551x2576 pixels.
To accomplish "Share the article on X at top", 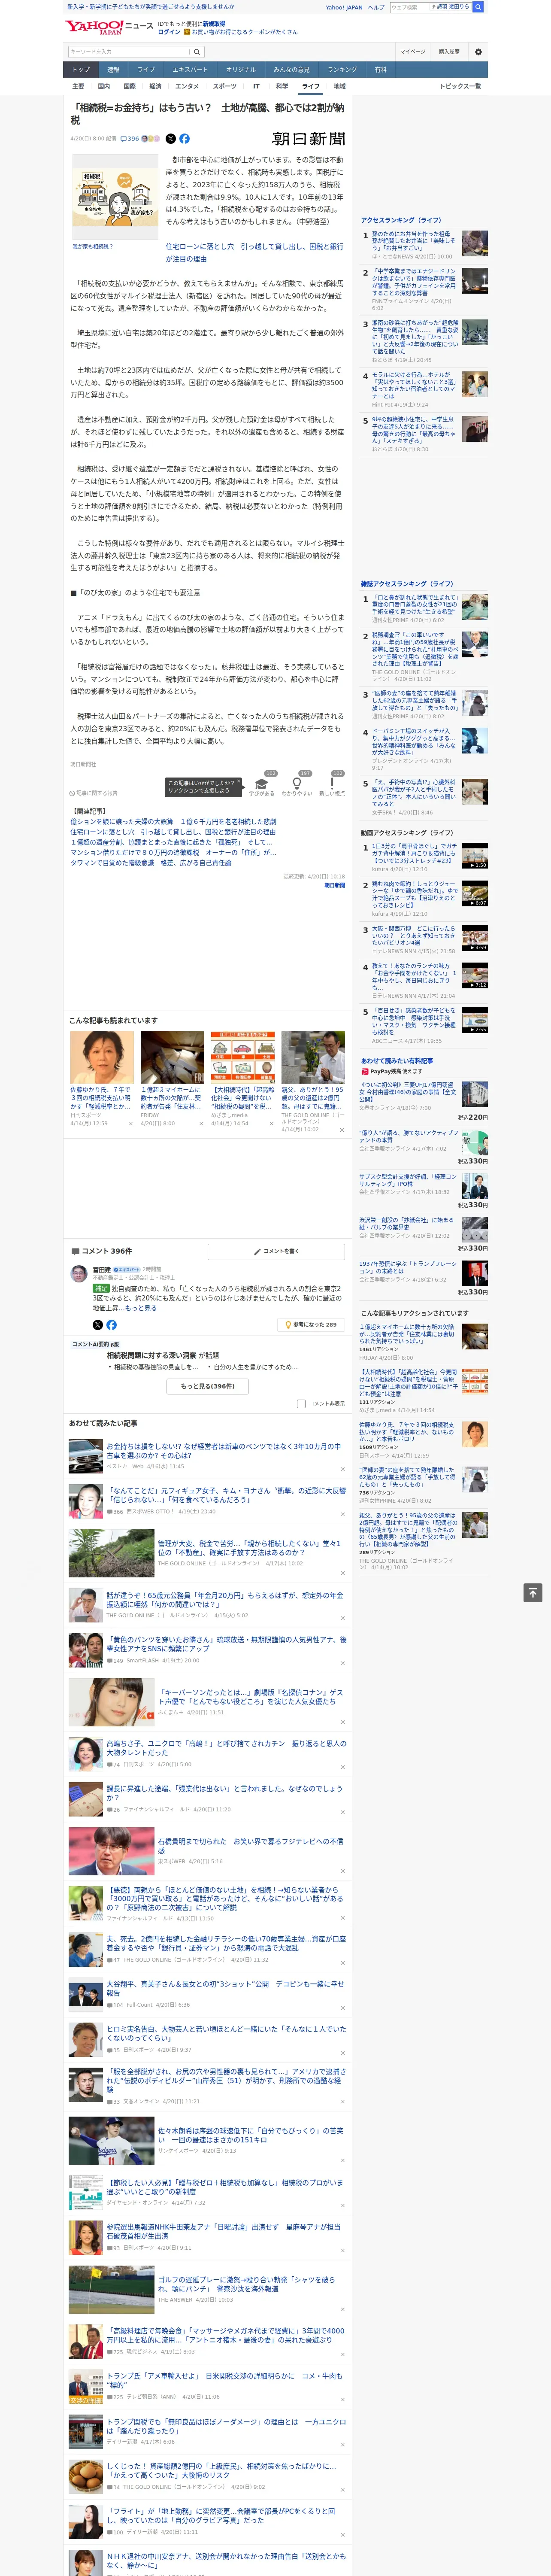I will point(170,139).
